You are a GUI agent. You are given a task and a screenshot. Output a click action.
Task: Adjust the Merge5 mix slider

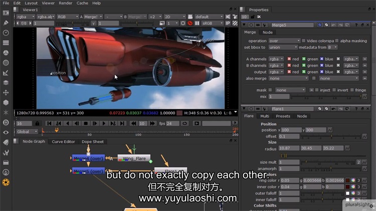[326, 96]
